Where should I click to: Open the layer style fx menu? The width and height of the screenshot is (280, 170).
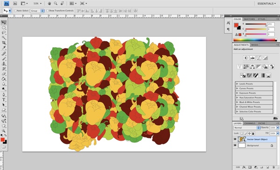click(244, 167)
